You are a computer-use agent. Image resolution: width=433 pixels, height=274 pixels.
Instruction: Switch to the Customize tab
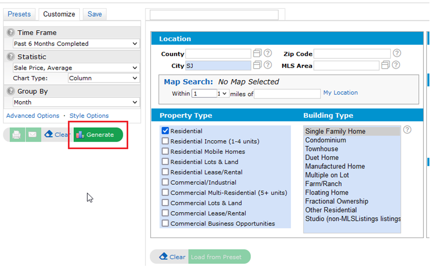59,14
